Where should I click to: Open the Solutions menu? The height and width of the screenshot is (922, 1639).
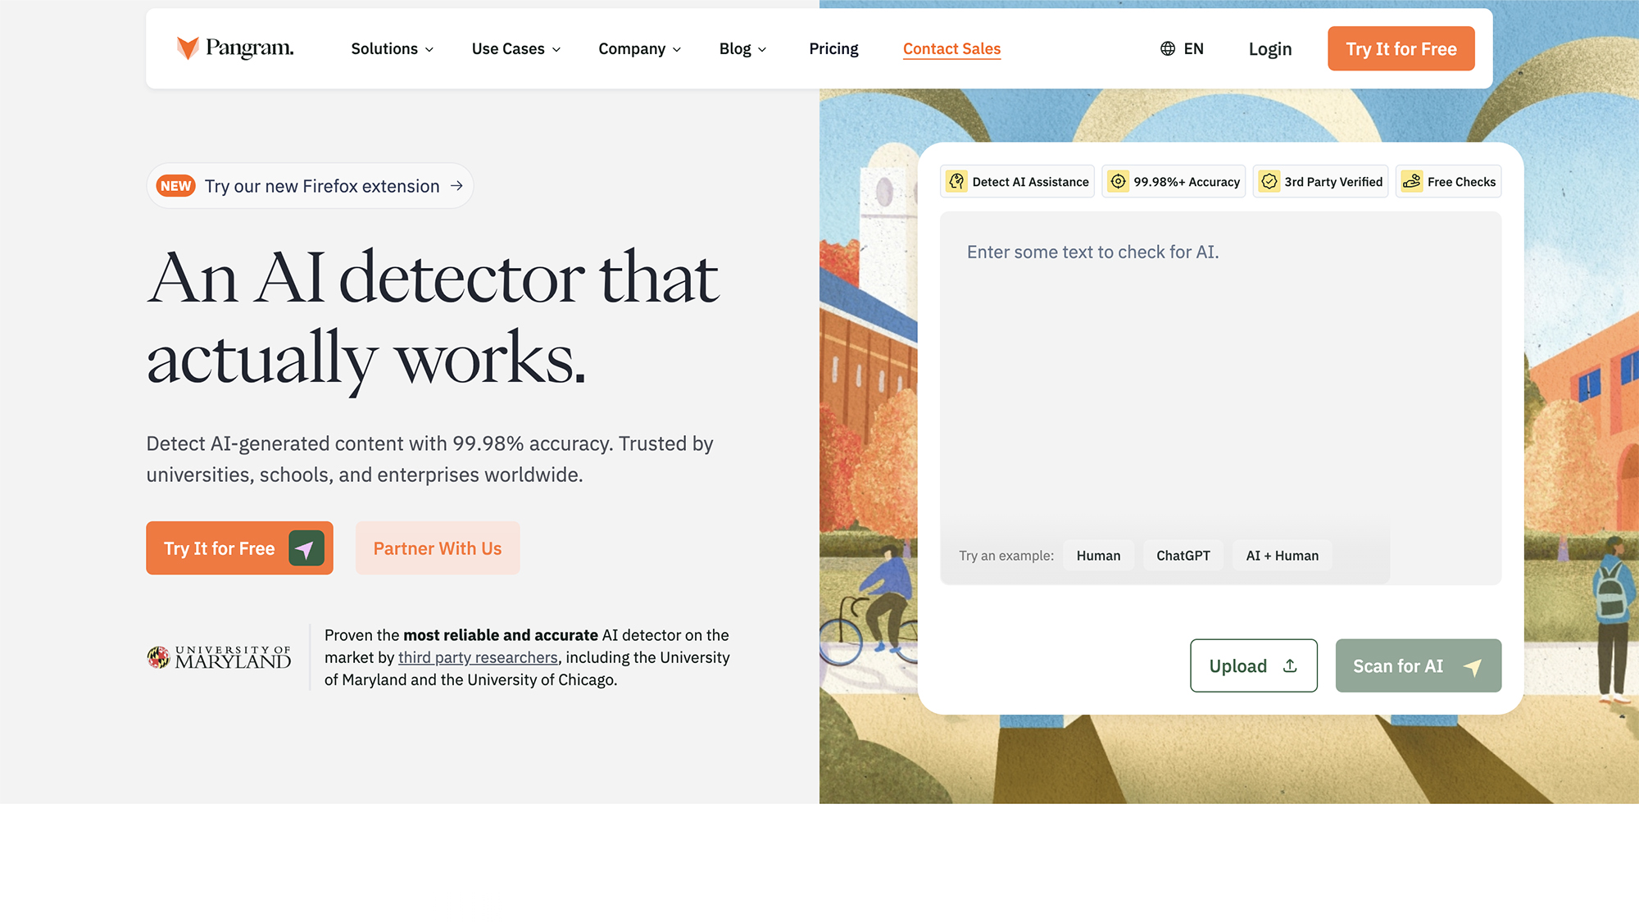coord(393,48)
